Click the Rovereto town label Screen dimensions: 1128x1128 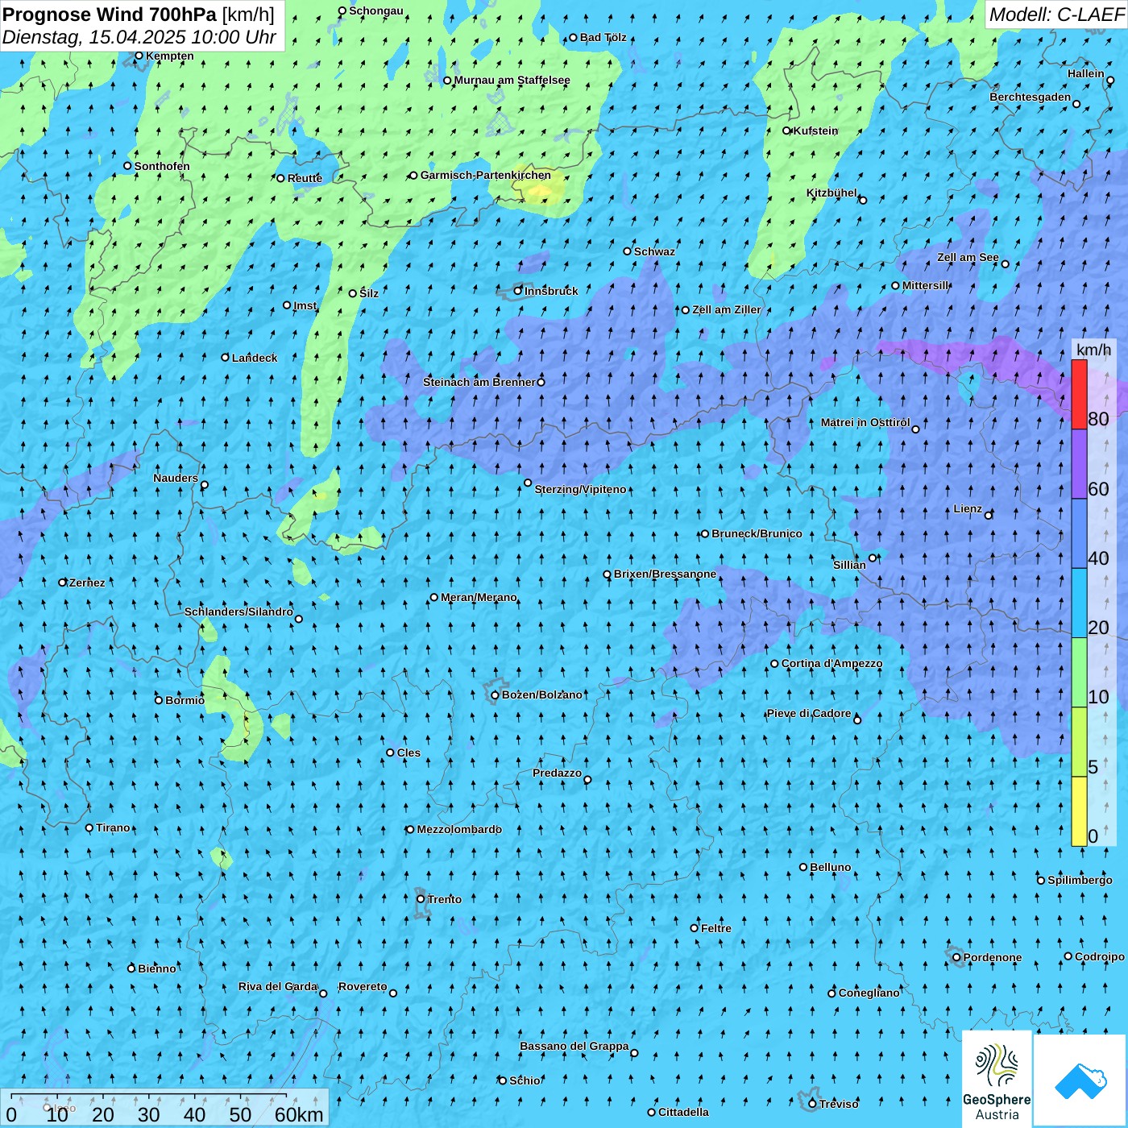[363, 986]
